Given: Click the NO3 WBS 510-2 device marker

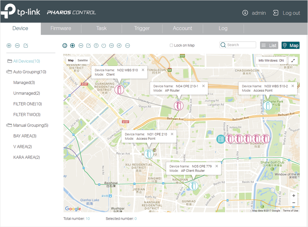Looking at the screenshot, I should (x=268, y=106).
